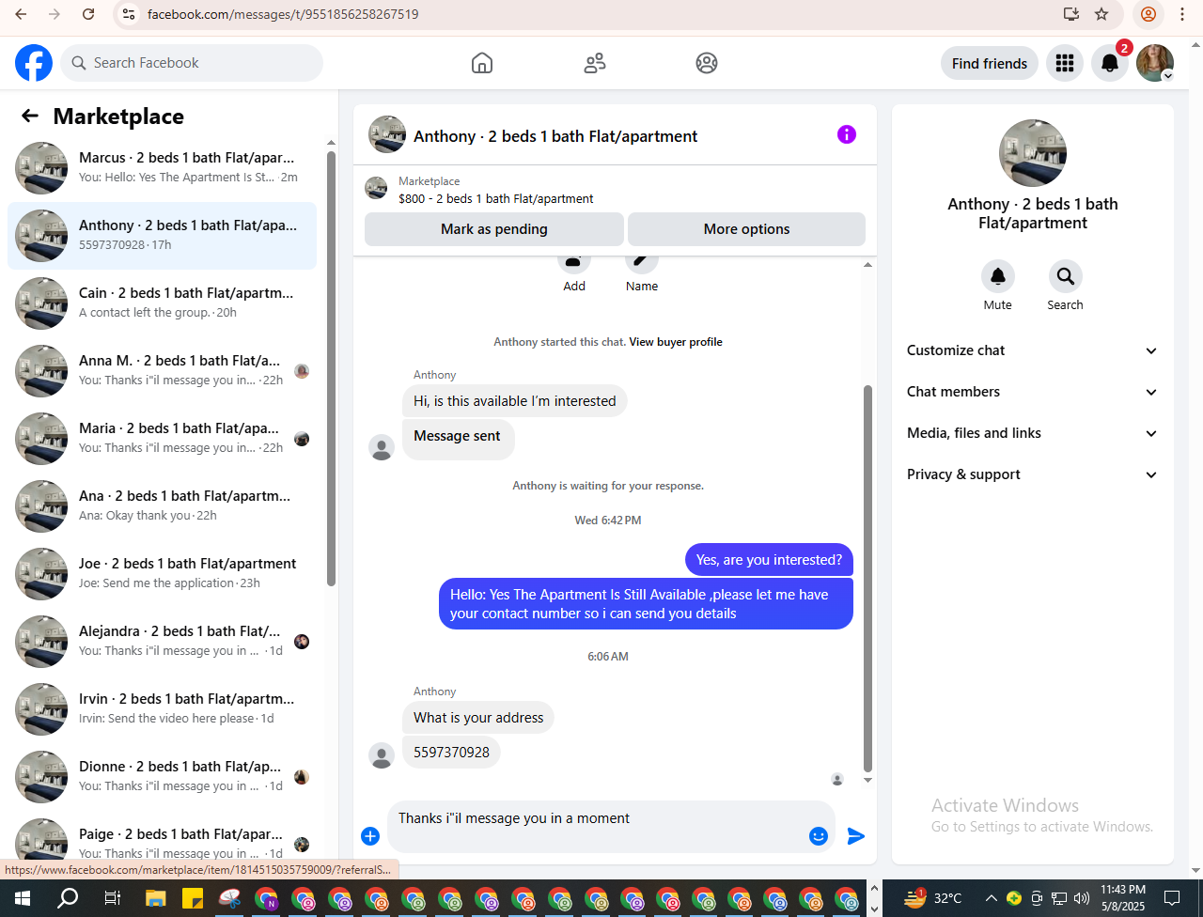Click the 5597370928 message bubble

[x=451, y=753]
